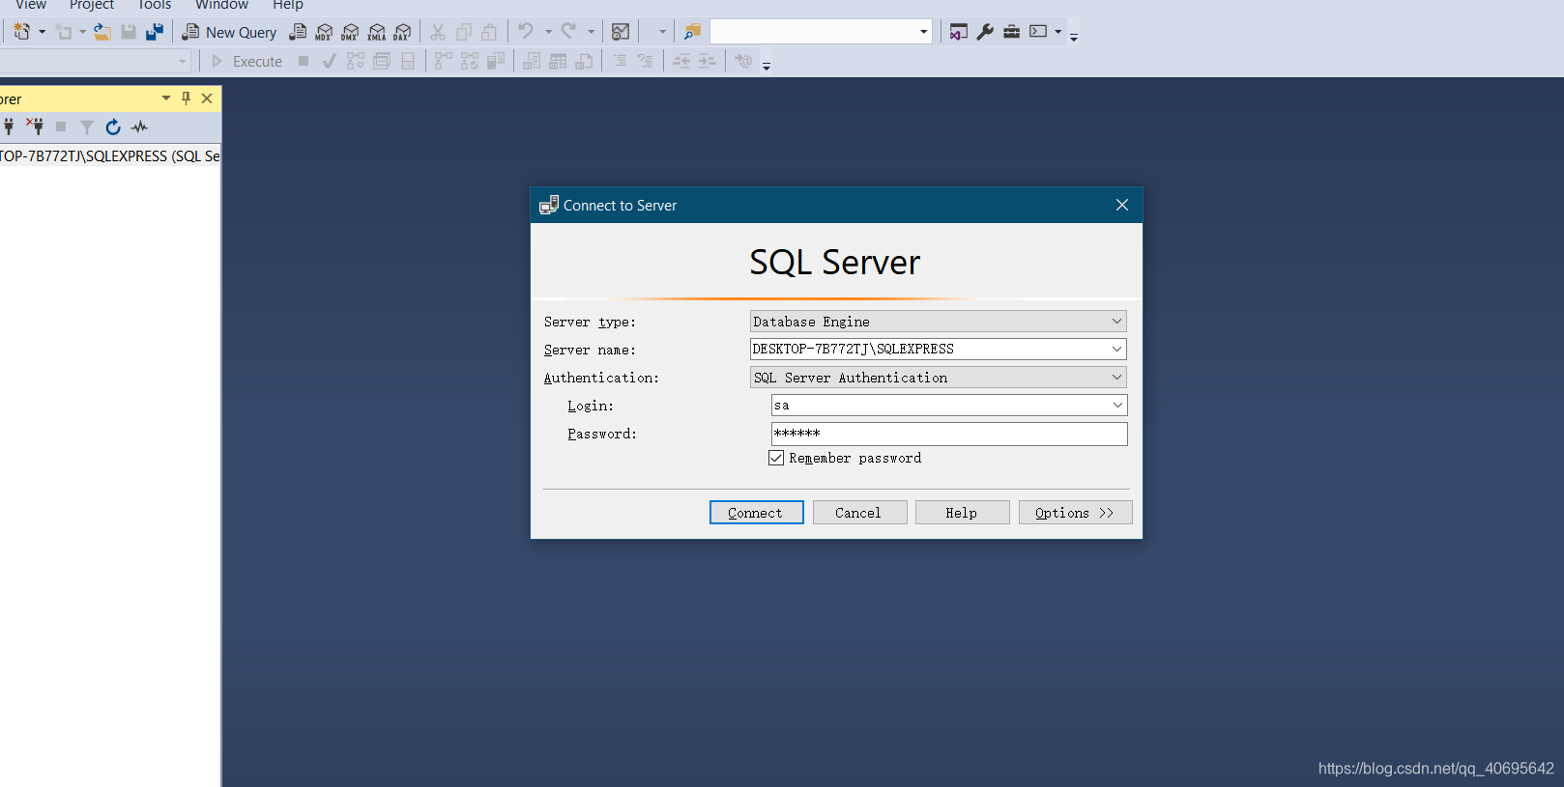Click the Cancel button in dialog

click(x=859, y=513)
